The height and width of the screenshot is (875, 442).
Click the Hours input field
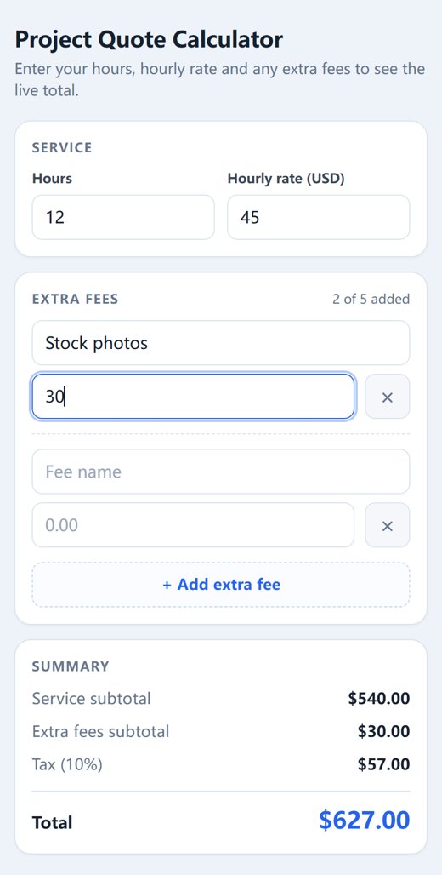click(x=123, y=217)
